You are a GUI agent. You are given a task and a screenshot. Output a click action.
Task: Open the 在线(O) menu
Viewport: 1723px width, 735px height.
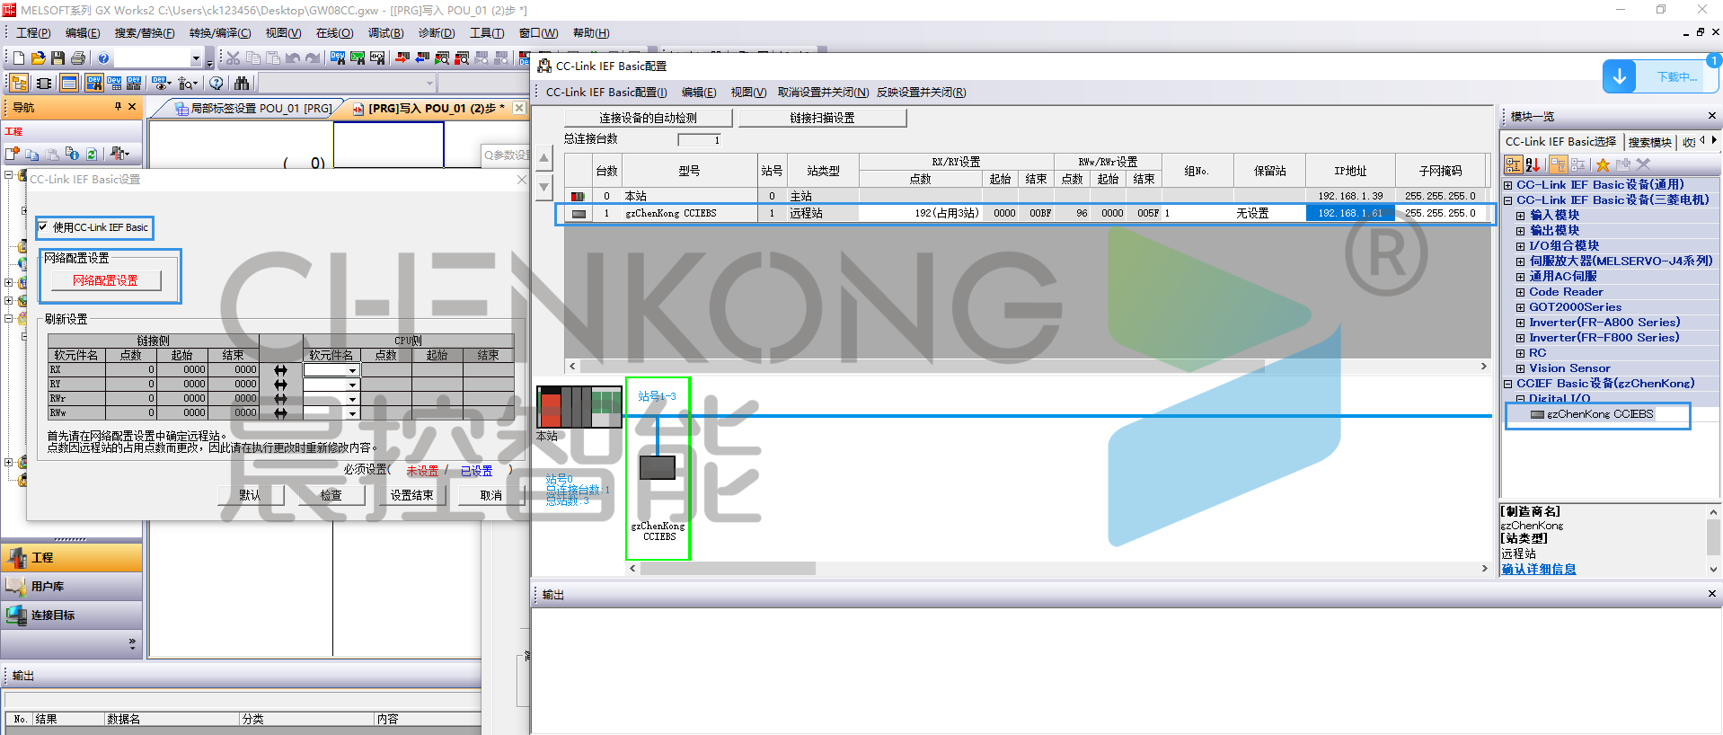(334, 33)
